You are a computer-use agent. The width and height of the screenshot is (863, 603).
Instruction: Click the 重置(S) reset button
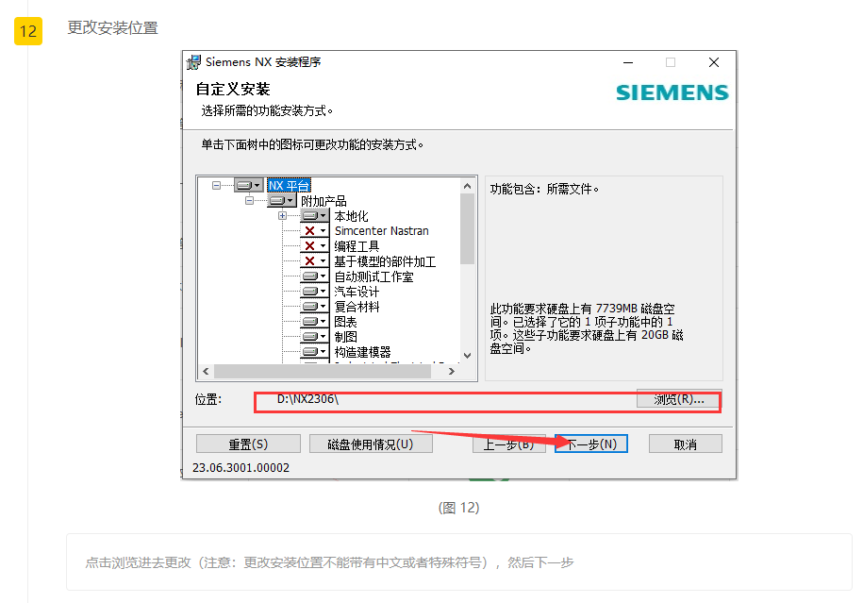pyautogui.click(x=248, y=444)
